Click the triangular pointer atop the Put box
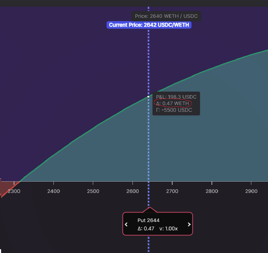 [x=150, y=210]
